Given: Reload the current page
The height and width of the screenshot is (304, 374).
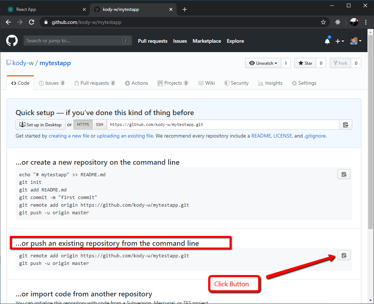Looking at the screenshot, I should pyautogui.click(x=31, y=22).
